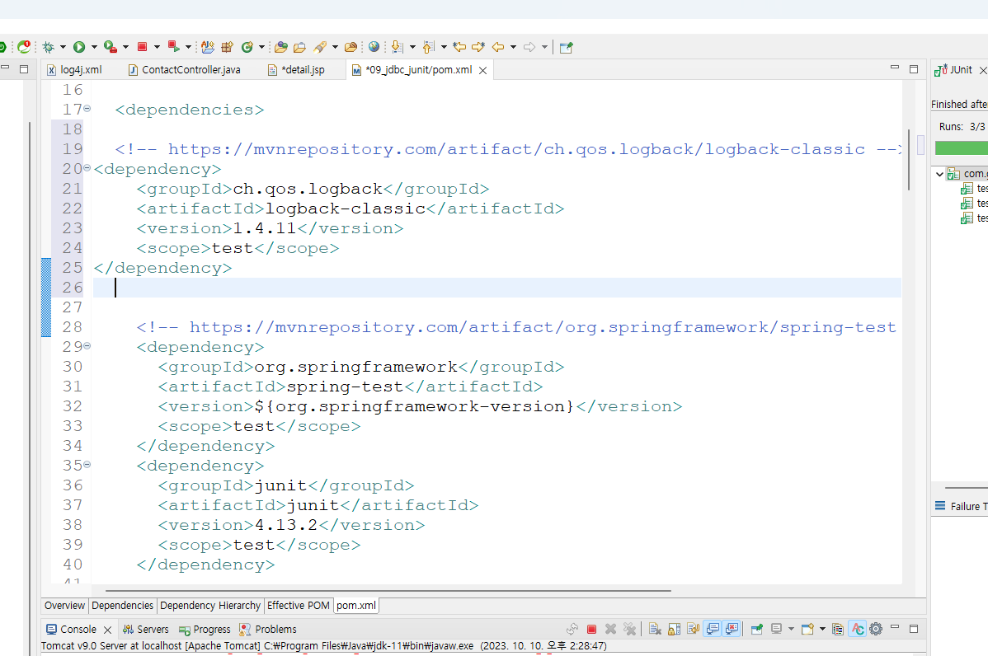Open the Back navigation history dropdown
This screenshot has height=656, width=988.
[513, 47]
